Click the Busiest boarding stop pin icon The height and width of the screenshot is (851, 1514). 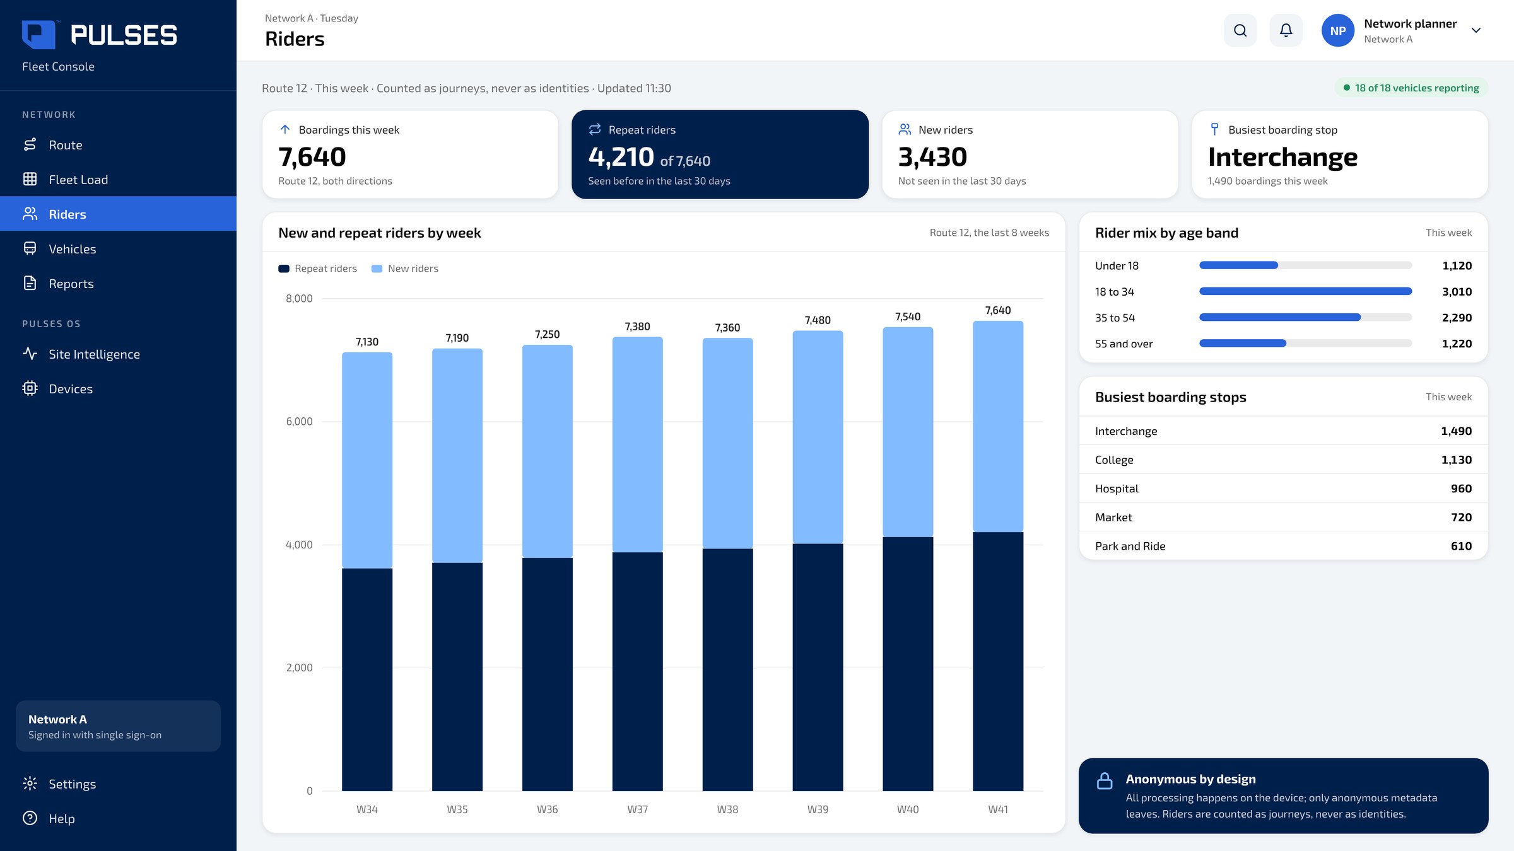1214,130
